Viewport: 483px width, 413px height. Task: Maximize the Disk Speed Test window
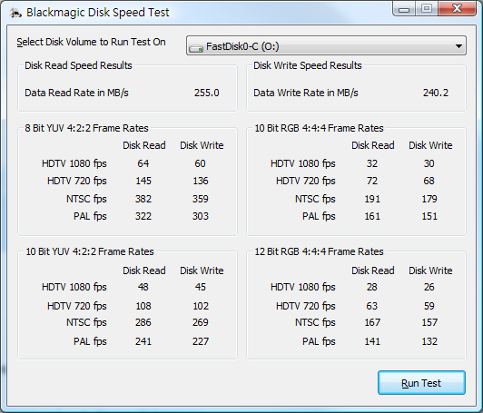[x=427, y=9]
